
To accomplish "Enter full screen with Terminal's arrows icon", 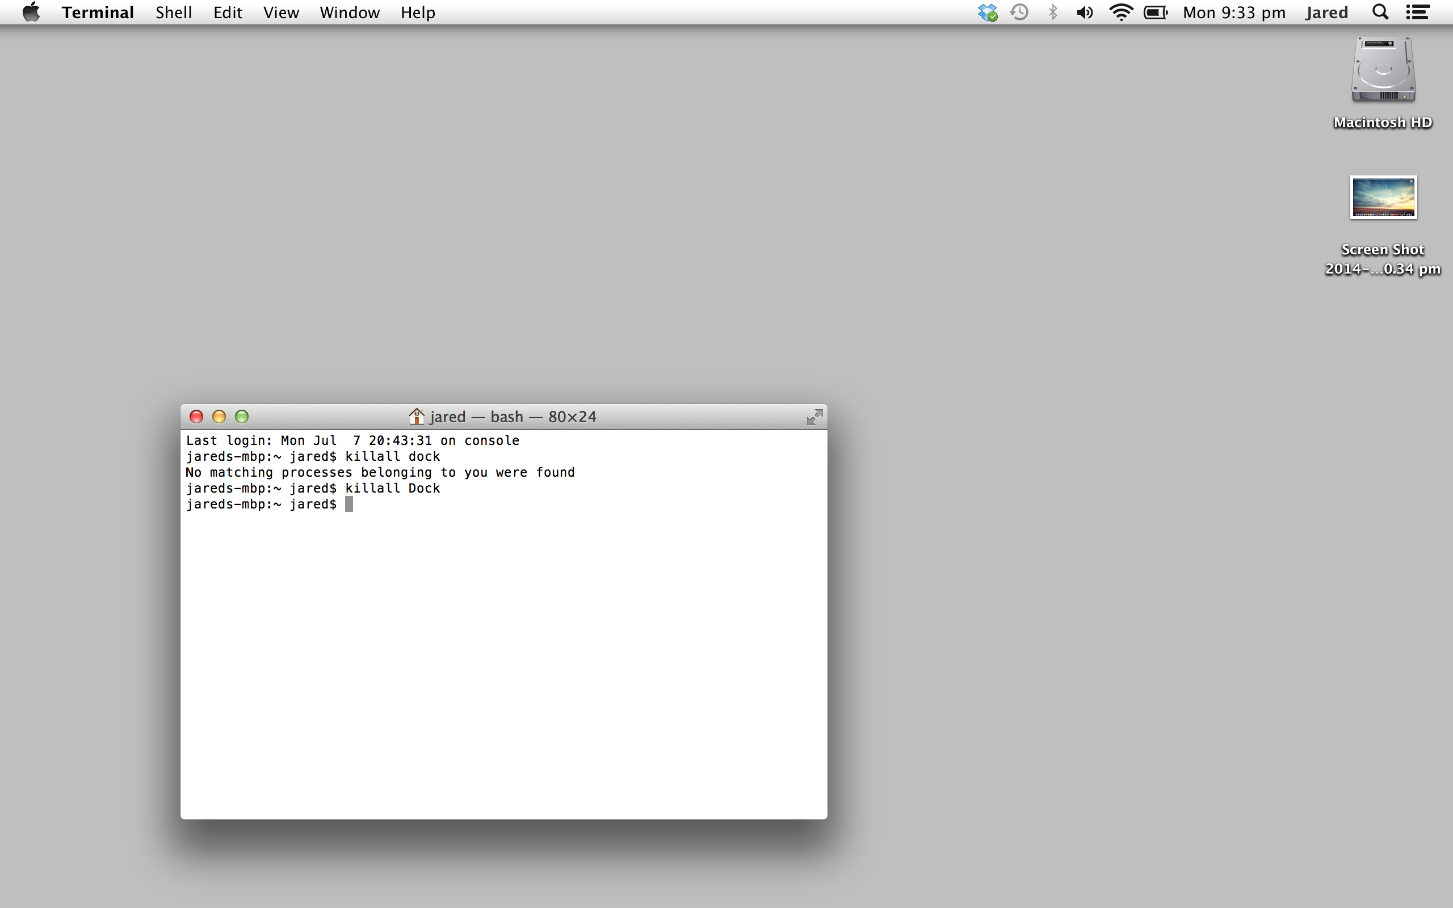I will point(814,417).
